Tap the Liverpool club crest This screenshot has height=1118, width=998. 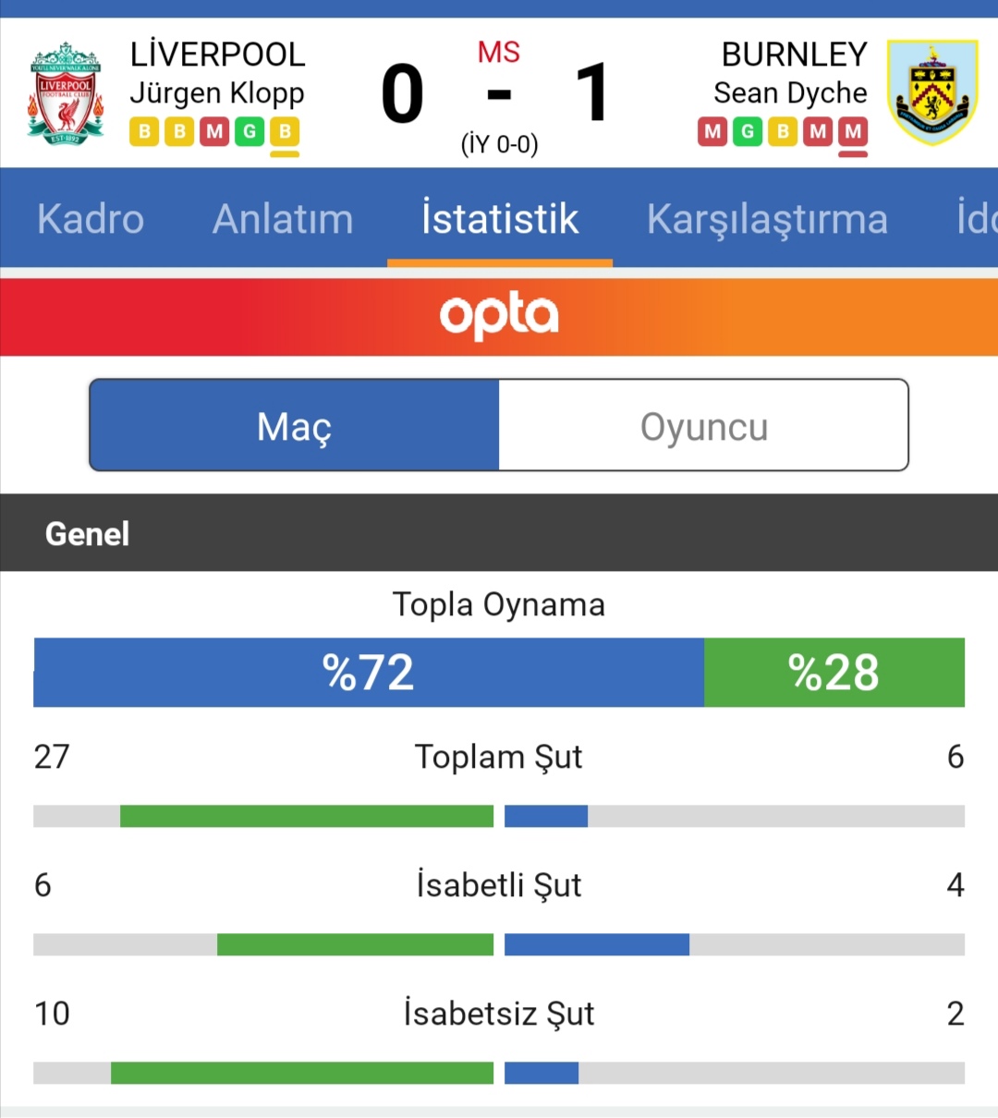[x=65, y=92]
